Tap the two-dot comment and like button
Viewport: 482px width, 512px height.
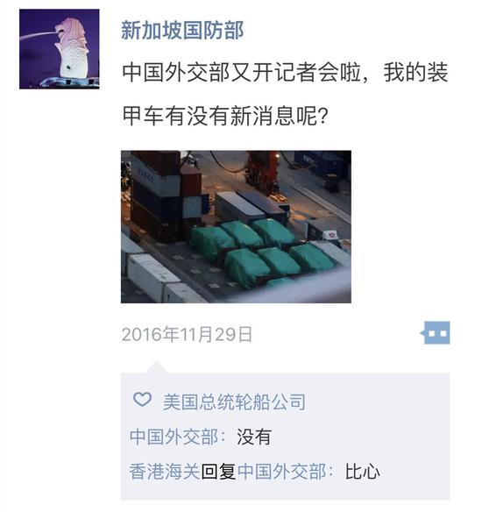click(x=436, y=333)
